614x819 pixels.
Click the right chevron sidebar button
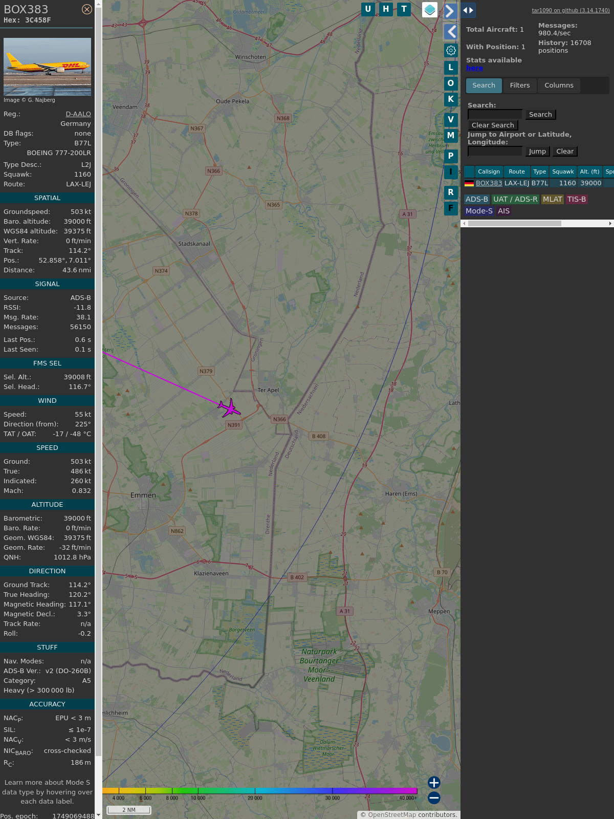point(450,11)
